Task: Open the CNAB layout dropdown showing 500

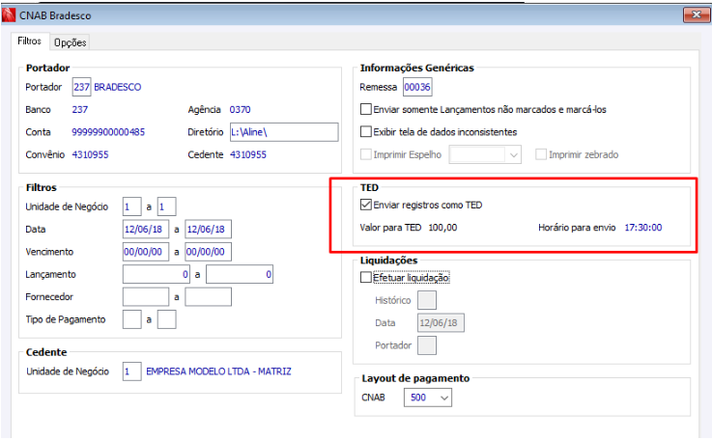Action: (x=428, y=398)
